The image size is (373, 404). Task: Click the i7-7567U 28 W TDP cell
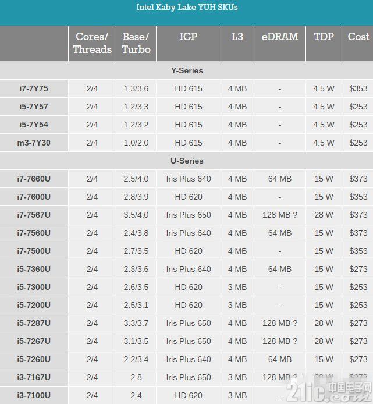[x=324, y=215]
